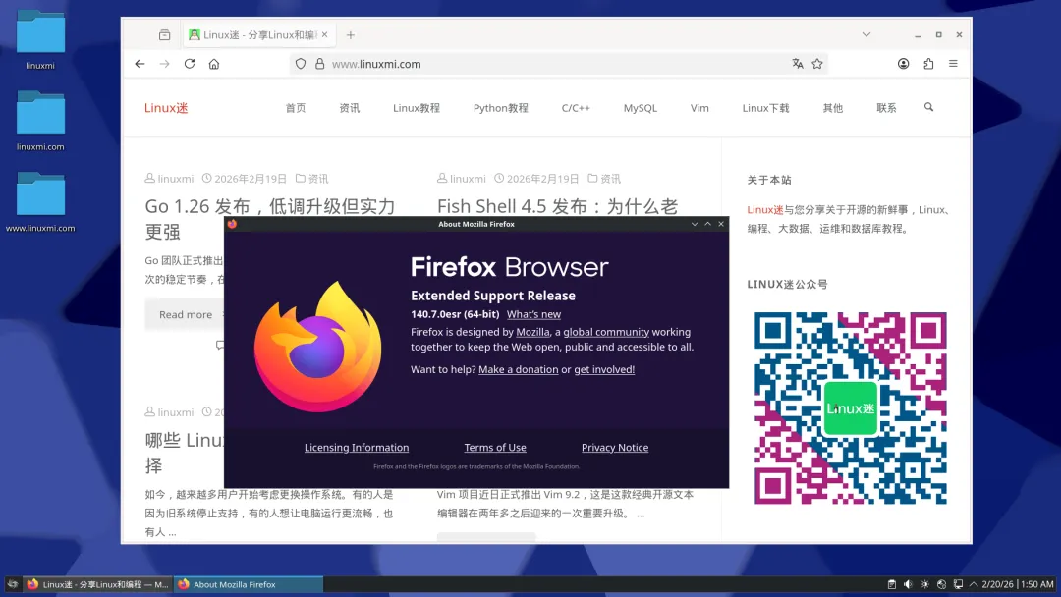This screenshot has height=597, width=1061.
Task: Click the About dialog down-chevron button
Action: click(695, 224)
